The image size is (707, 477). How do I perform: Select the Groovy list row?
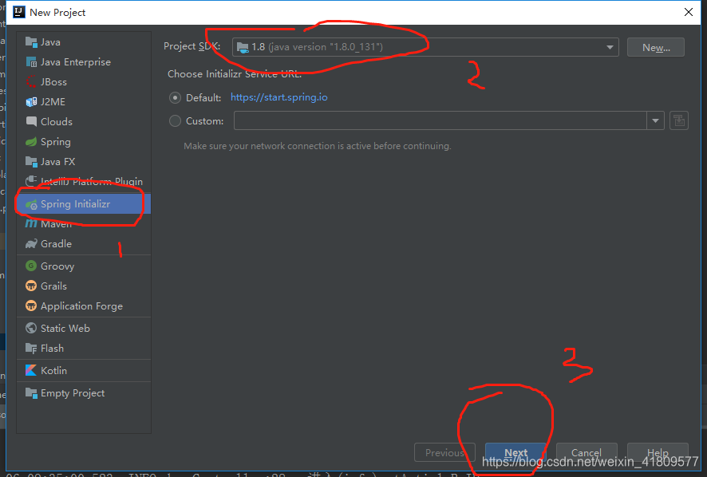coord(84,266)
